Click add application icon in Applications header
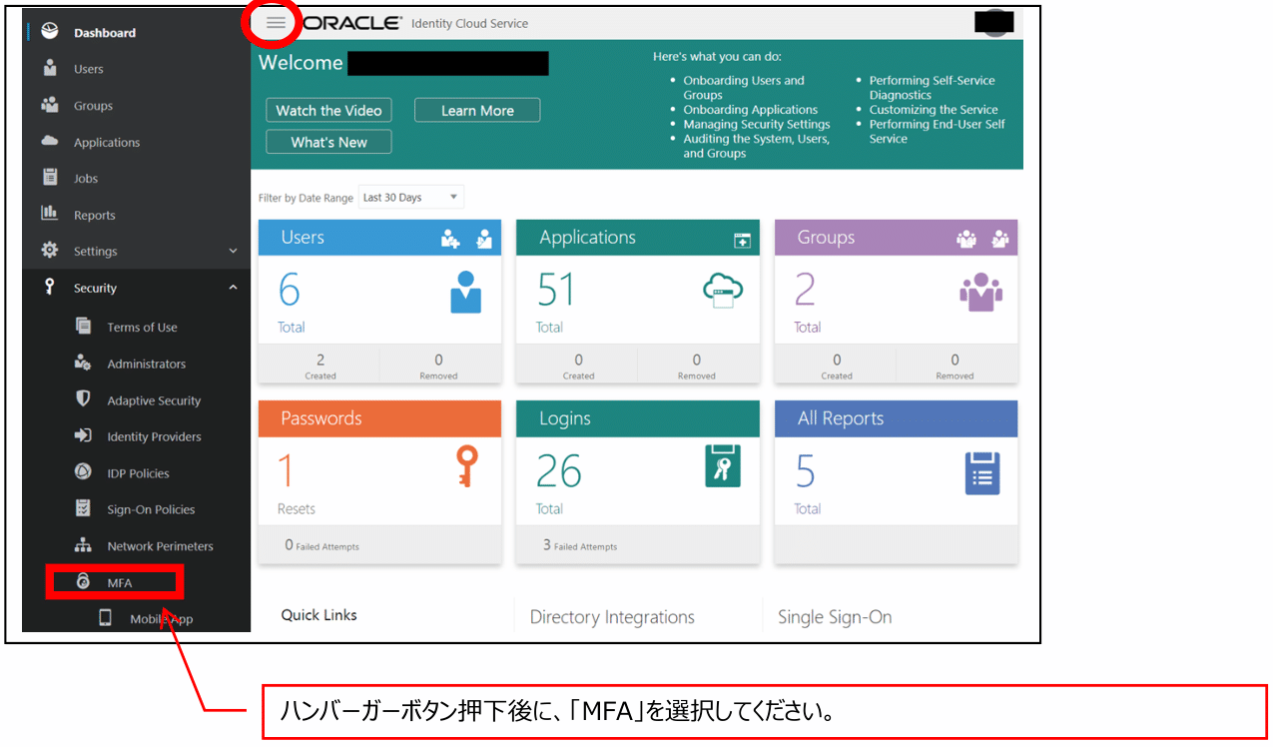Viewport: 1273px width, 747px height. coord(742,240)
